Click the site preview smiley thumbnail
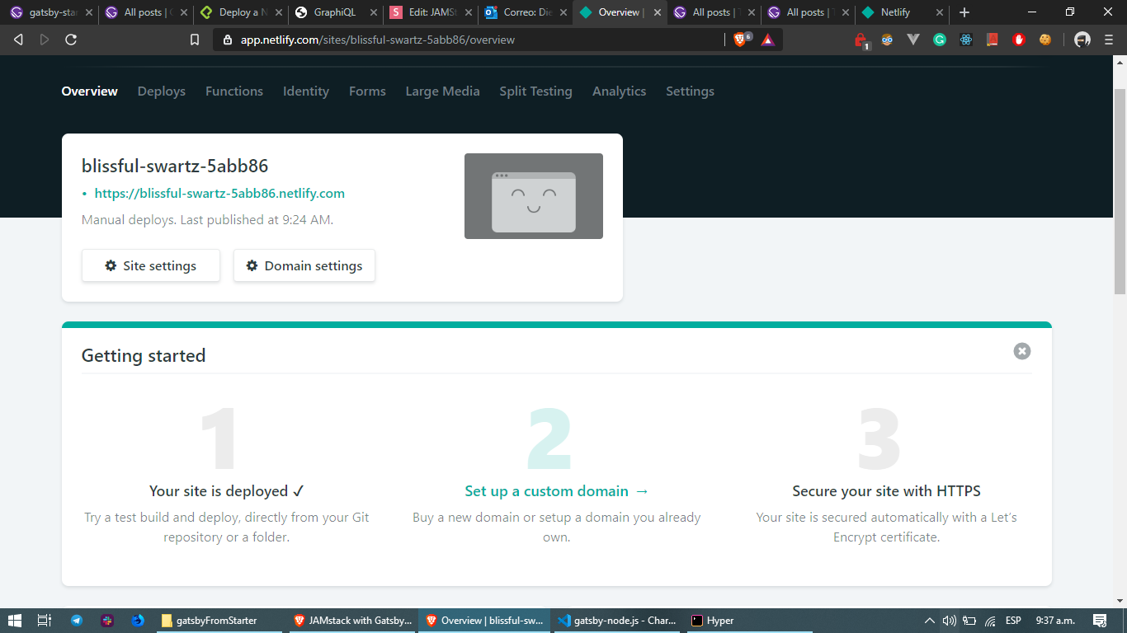Image resolution: width=1127 pixels, height=633 pixels. tap(534, 196)
